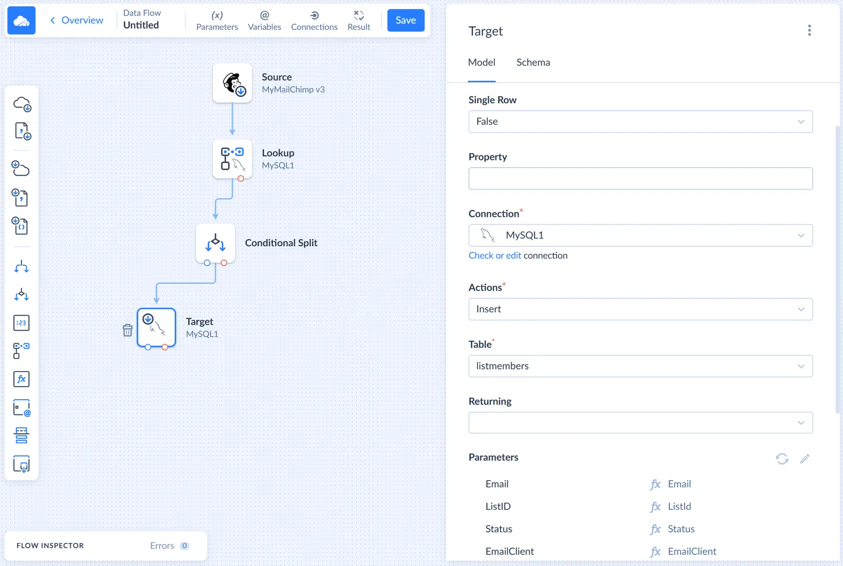Image resolution: width=843 pixels, height=566 pixels.
Task: Expand the Single Row dropdown
Action: pos(641,122)
